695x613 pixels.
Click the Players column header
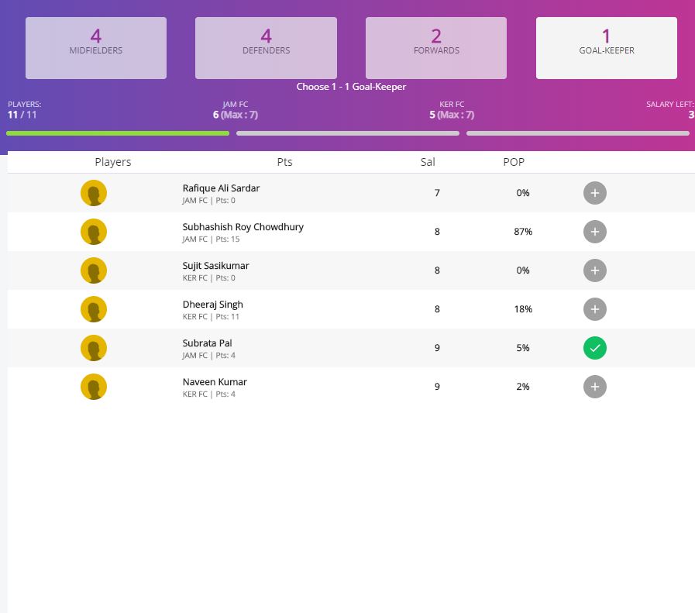[113, 162]
